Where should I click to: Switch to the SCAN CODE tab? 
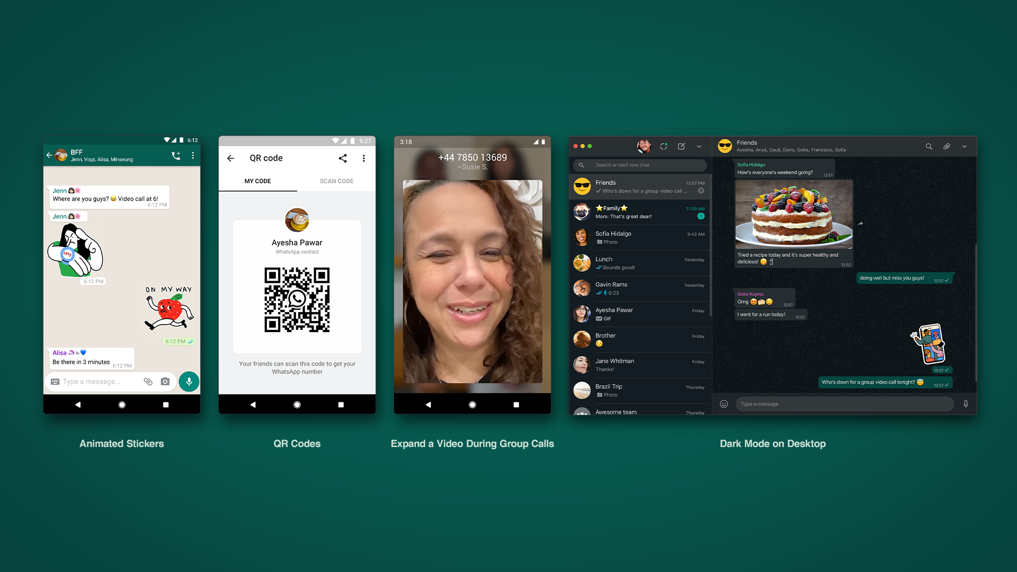click(335, 181)
